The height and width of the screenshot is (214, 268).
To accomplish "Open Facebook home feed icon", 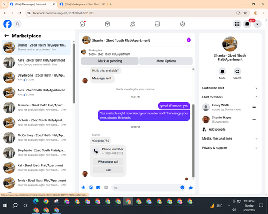I will click(x=83, y=24).
